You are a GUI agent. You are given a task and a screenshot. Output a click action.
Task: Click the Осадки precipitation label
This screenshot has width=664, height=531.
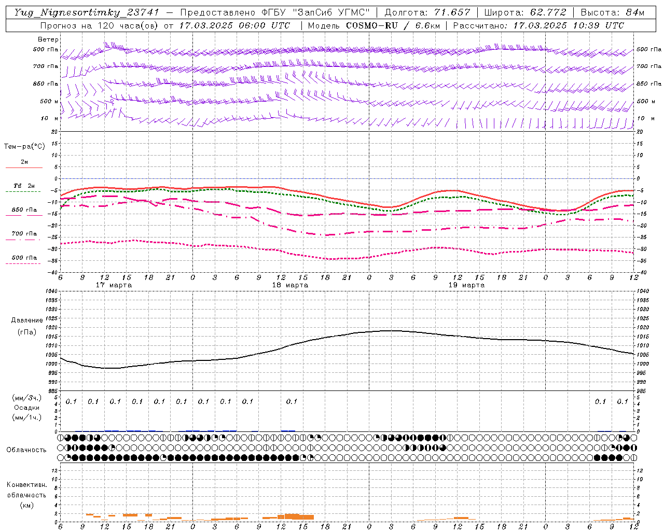pyautogui.click(x=27, y=408)
